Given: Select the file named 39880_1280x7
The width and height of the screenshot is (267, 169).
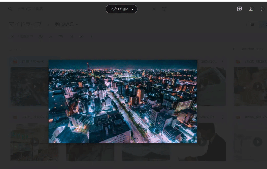Looking at the screenshot, I should (256, 61).
